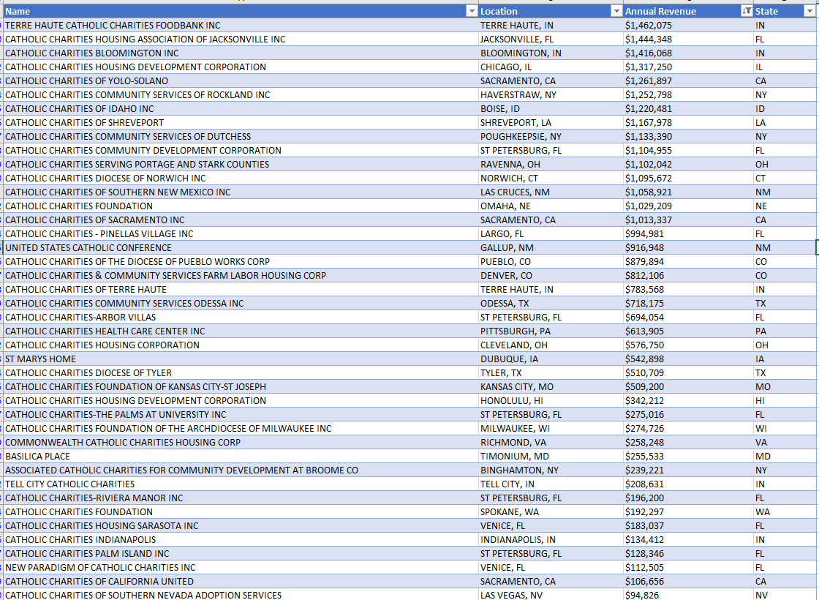Click the POUGHKEEPSIE, NY location cell

click(x=551, y=136)
